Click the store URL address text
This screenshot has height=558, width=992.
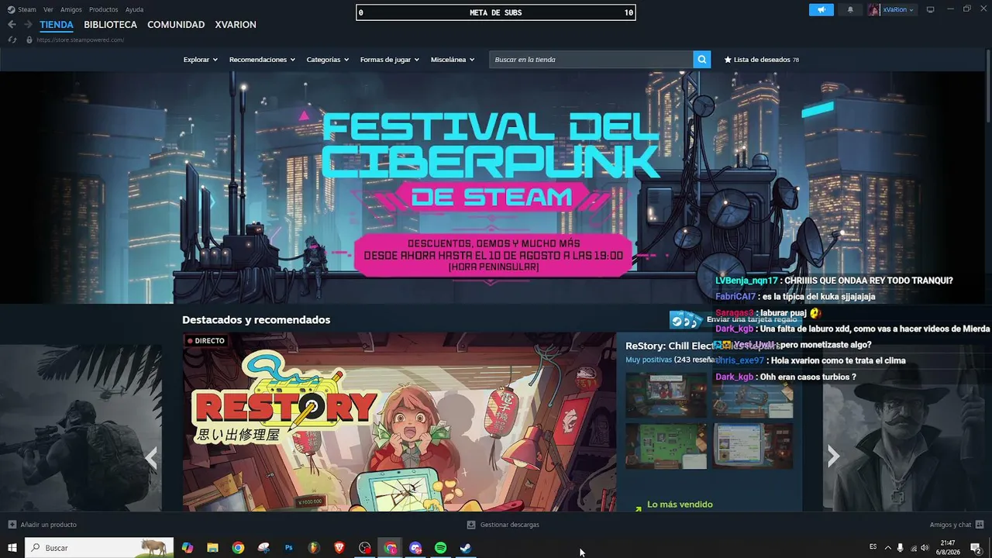tap(80, 40)
